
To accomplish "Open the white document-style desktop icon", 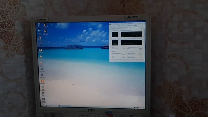I will (x=41, y=50).
